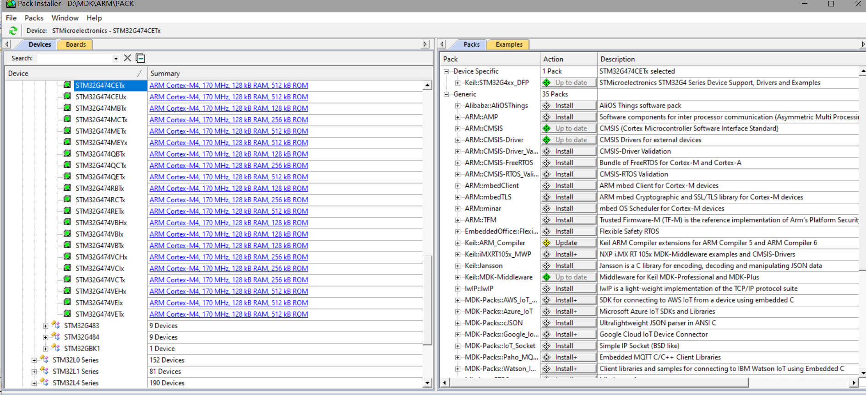Click the left panel's scroll-tabs-right arrow

(x=425, y=44)
